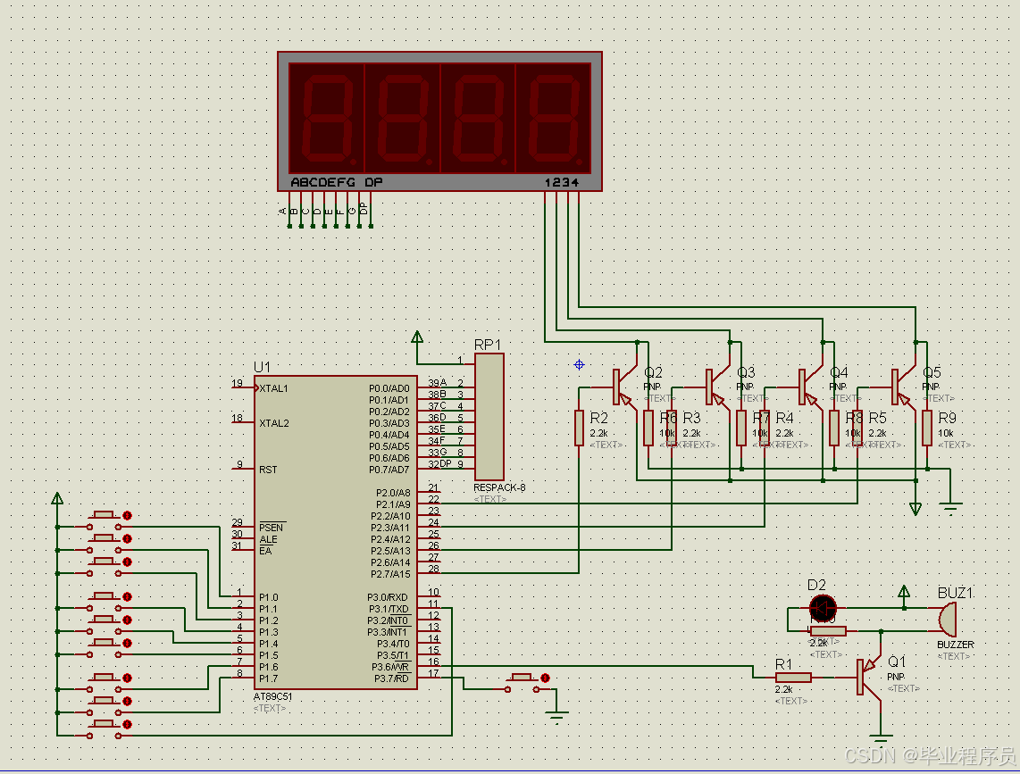Click the D2 reference label
The width and height of the screenshot is (1020, 774).
point(816,585)
